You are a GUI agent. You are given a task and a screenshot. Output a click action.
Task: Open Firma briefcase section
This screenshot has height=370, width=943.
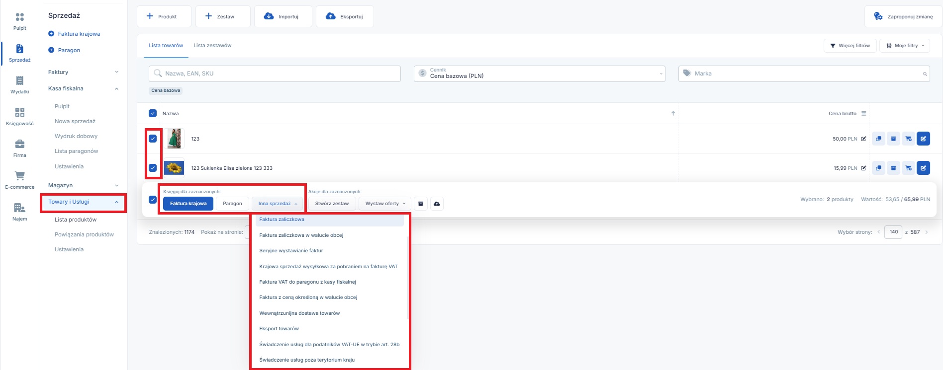tap(20, 148)
